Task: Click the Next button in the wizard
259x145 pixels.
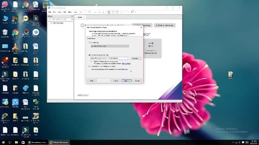Action: point(126,81)
